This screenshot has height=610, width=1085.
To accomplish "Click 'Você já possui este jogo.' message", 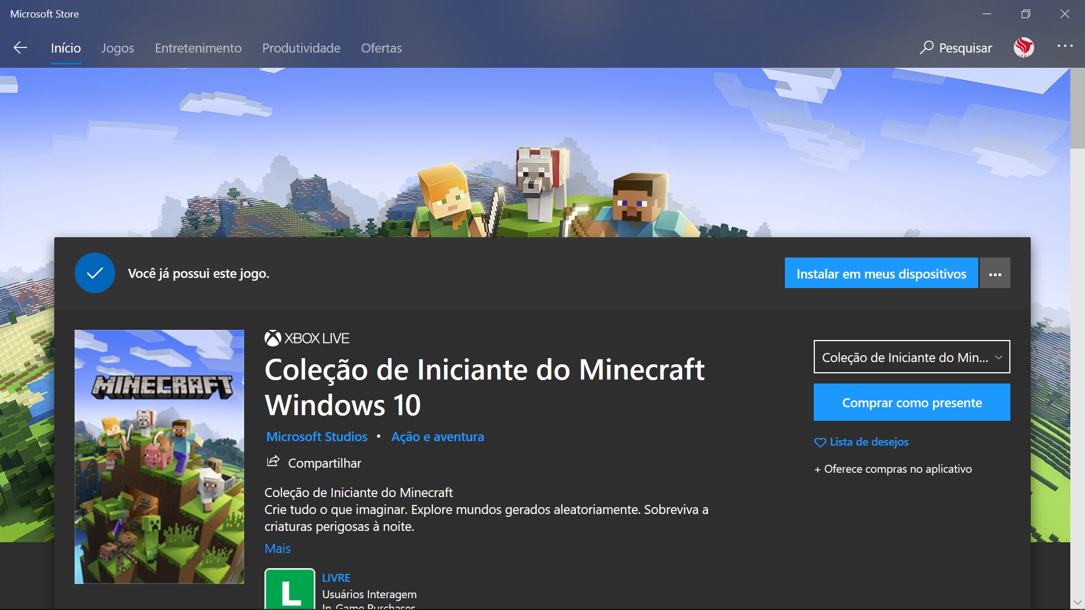I will pyautogui.click(x=198, y=273).
